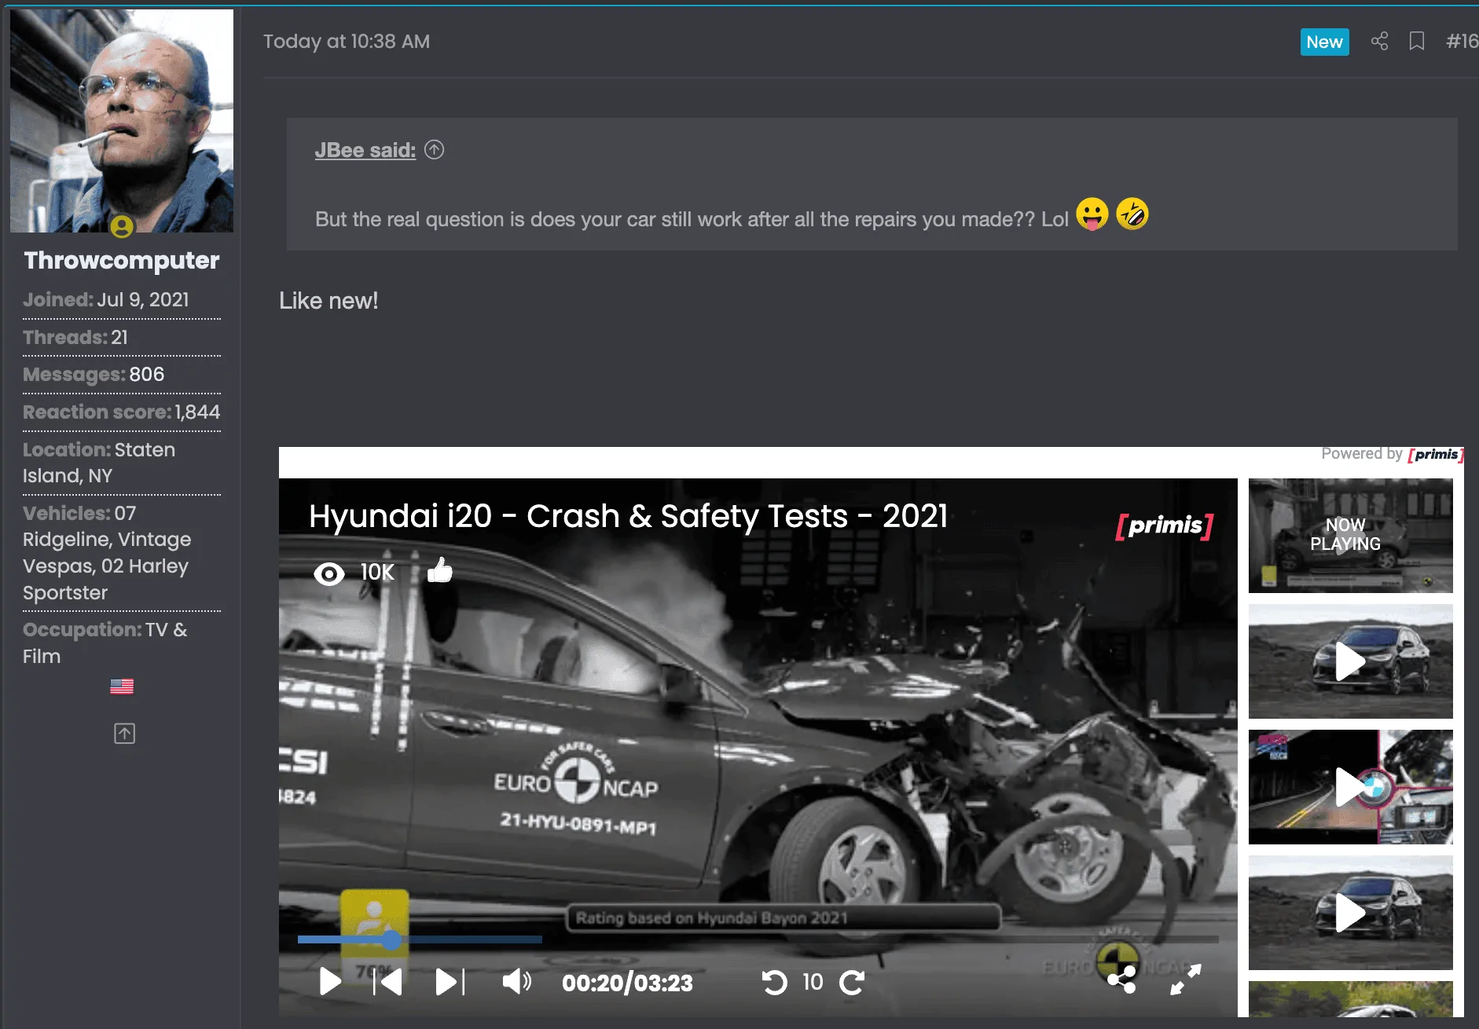
Task: Click the Reaction score value 1,844
Action: tap(197, 412)
